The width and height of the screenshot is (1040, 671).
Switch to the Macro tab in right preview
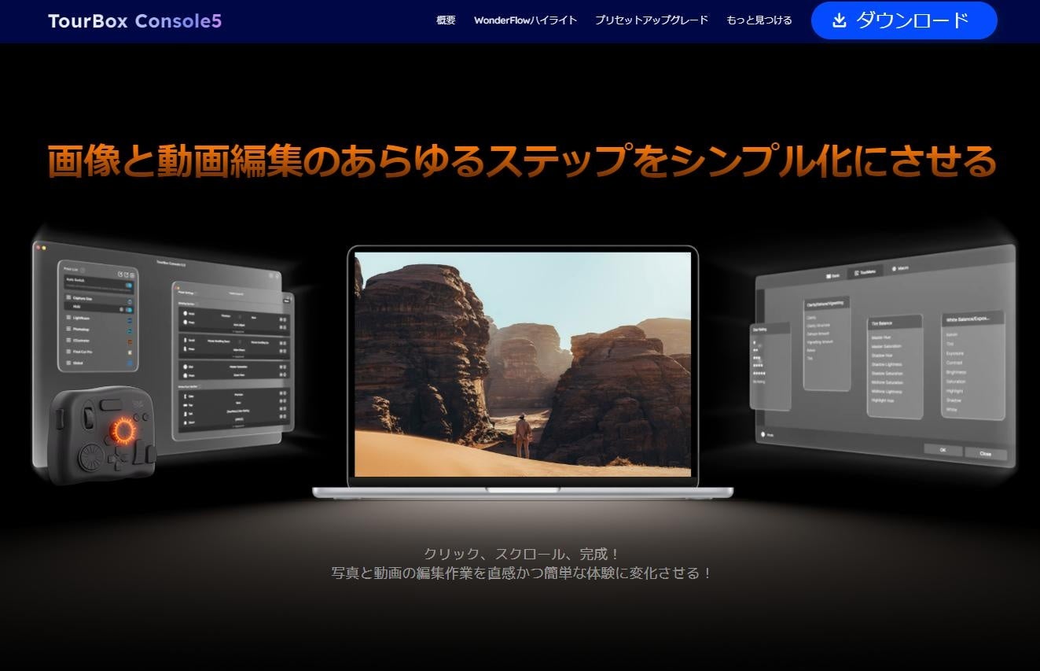(899, 268)
